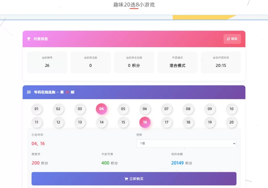This screenshot has height=188, width=268.
Task: Click the 当前期号 26 card
Action: (47, 62)
